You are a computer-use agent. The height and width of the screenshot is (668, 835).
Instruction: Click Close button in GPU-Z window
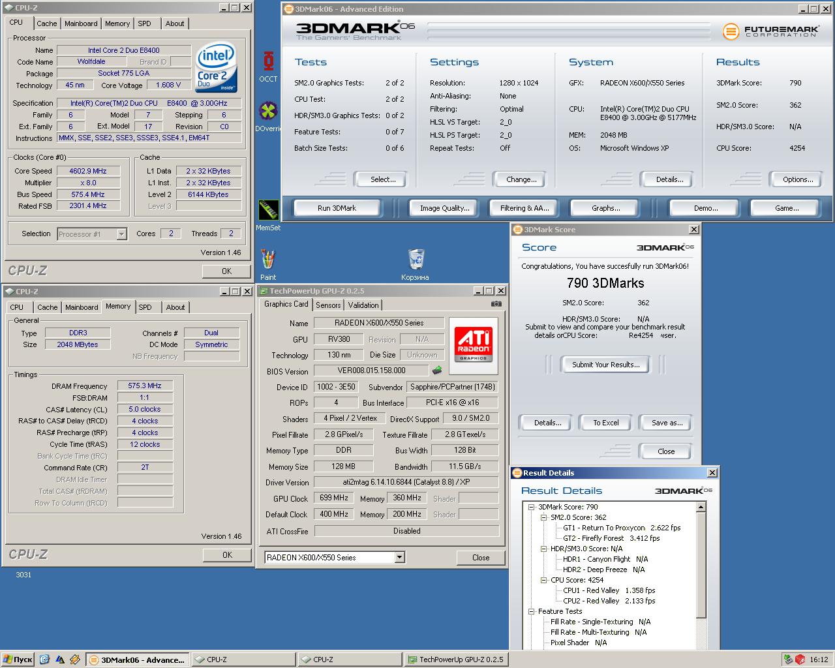click(x=481, y=558)
